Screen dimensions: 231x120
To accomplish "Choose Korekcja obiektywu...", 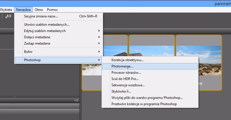I will point(150,60).
